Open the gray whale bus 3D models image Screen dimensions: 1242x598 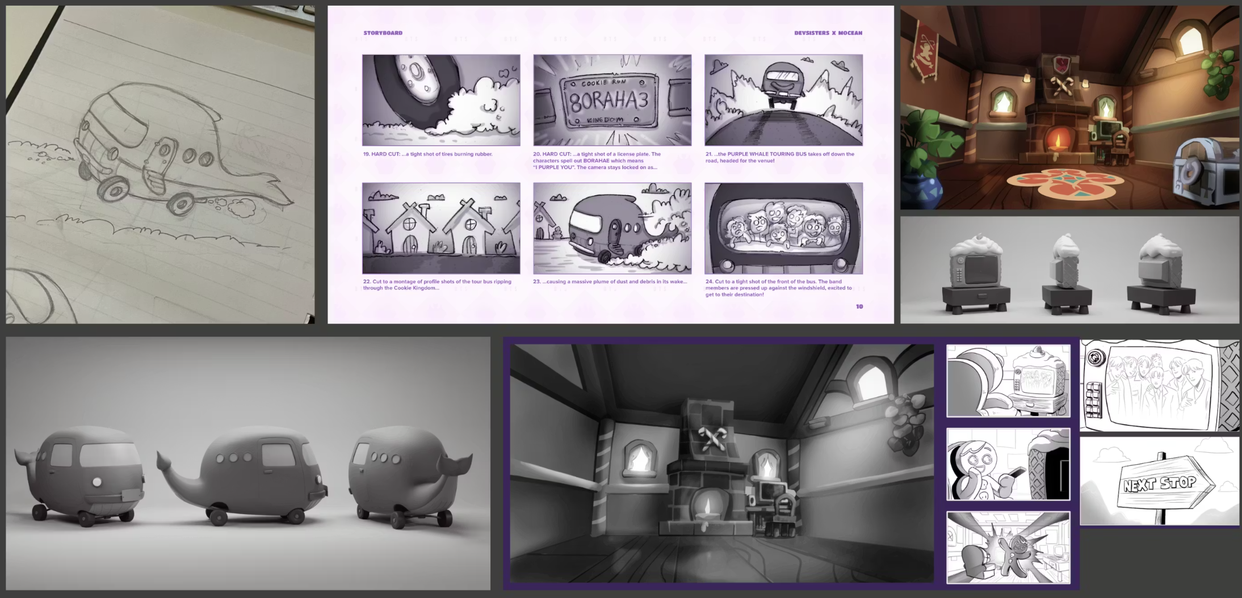click(x=248, y=464)
